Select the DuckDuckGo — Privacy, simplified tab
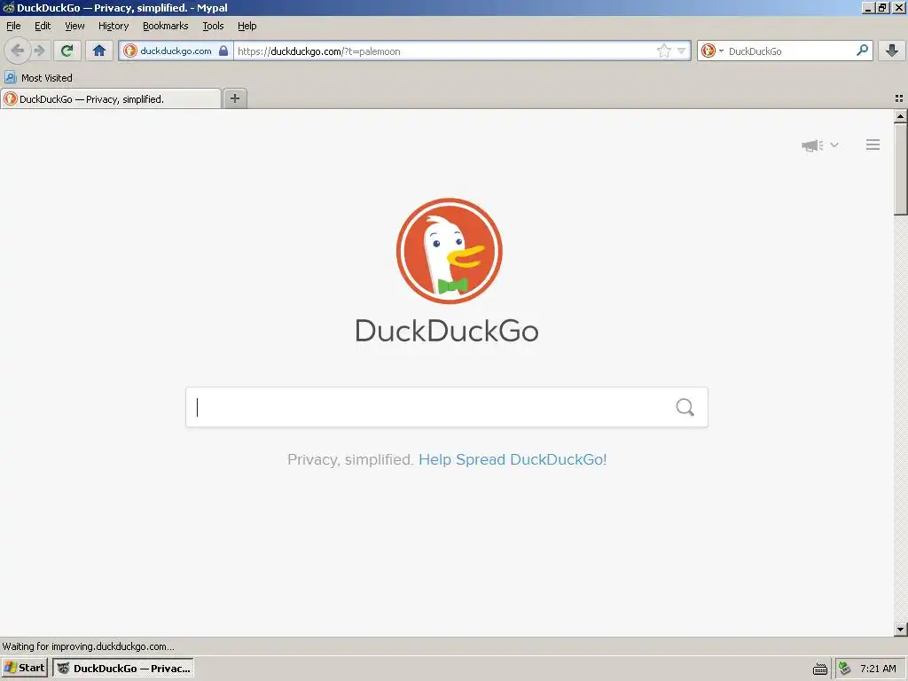The height and width of the screenshot is (681, 908). pos(111,99)
